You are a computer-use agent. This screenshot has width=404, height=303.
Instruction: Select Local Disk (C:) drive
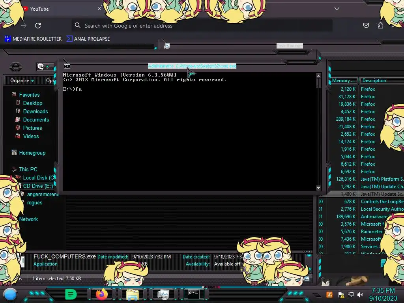point(39,178)
